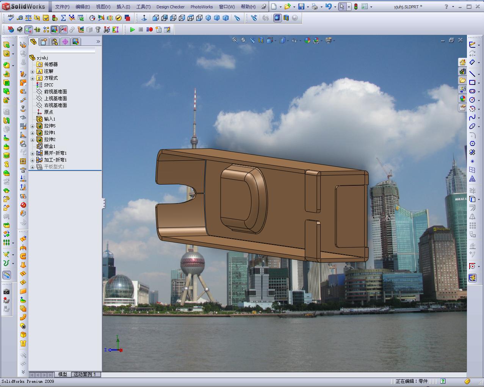Screen dimensions: 484x387
Task: Expand the 方程式 tree node
Action: coord(32,78)
